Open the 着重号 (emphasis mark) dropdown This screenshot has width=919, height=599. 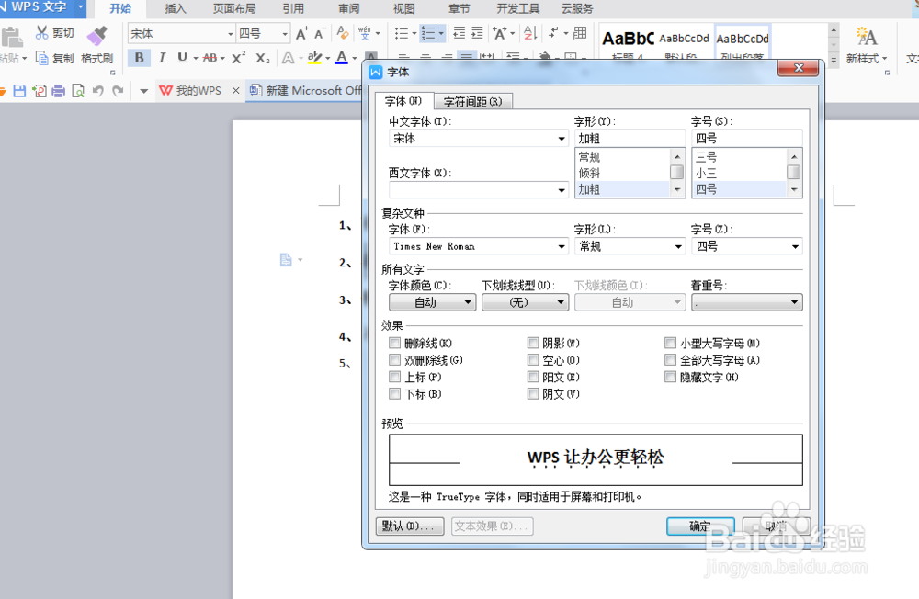(746, 302)
